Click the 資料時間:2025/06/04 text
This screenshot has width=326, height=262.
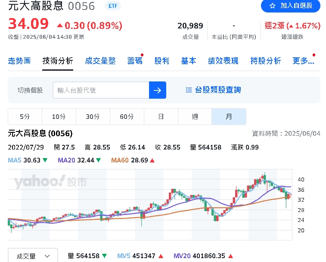[286, 134]
